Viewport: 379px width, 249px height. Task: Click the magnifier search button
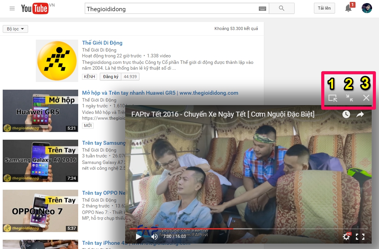pyautogui.click(x=282, y=8)
